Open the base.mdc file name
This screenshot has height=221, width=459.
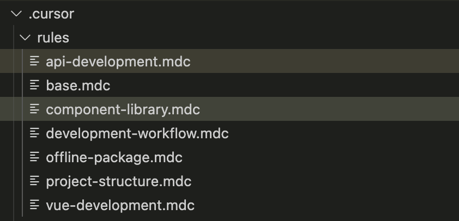(78, 85)
